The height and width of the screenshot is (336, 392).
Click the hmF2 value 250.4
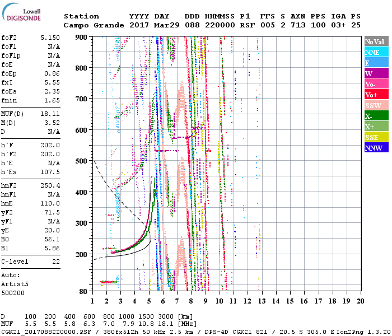tap(50, 185)
